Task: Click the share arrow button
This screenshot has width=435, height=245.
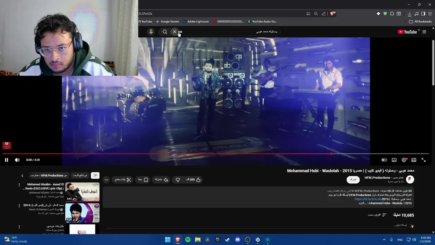Action: [161, 180]
